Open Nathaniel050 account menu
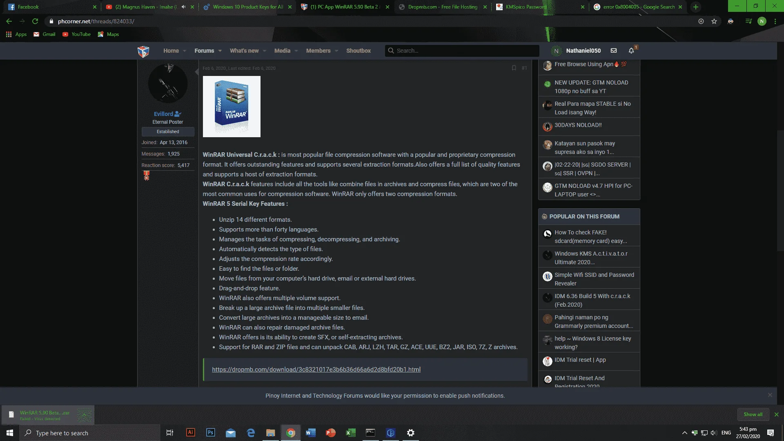The image size is (784, 441). (x=576, y=51)
